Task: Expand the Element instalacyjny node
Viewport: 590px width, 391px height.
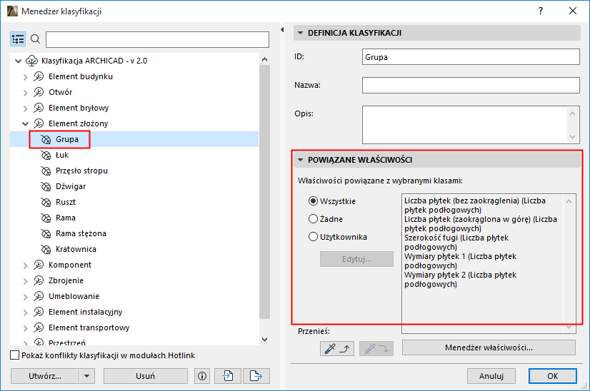Action: coord(25,313)
